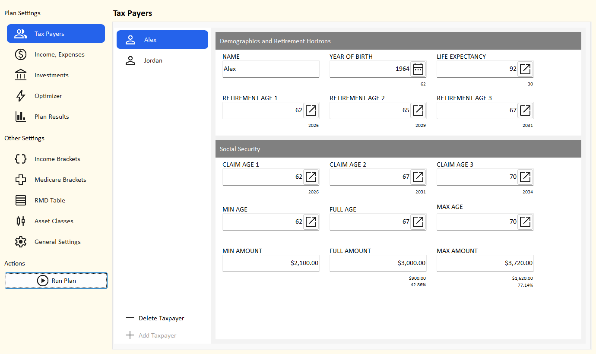Open Income Brackets settings
596x354 pixels.
(x=56, y=159)
